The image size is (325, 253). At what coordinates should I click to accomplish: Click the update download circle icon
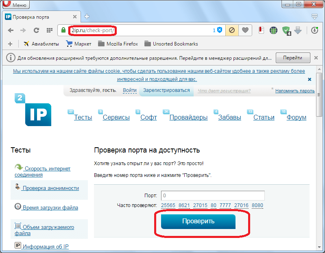[315, 30]
